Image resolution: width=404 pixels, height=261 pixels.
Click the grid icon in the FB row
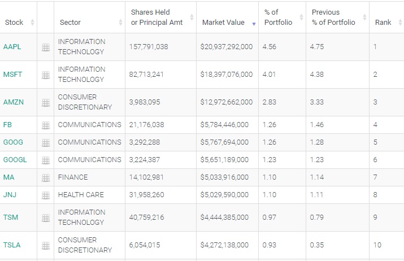tap(46, 125)
